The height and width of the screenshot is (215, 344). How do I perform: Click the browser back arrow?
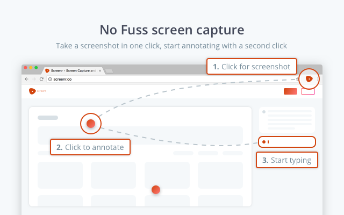tap(26, 79)
